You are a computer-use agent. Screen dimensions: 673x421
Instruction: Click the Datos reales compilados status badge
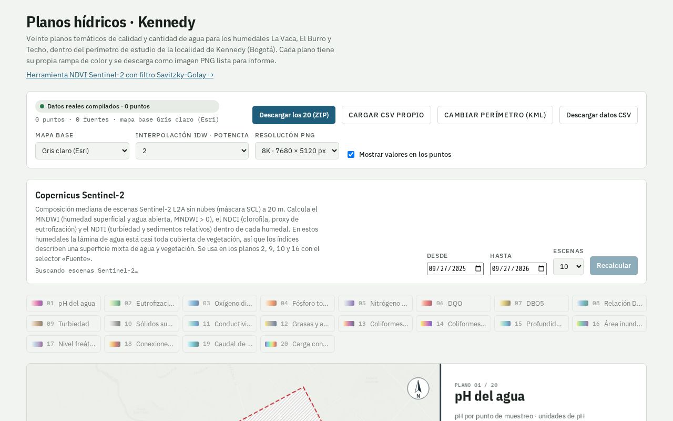127,106
